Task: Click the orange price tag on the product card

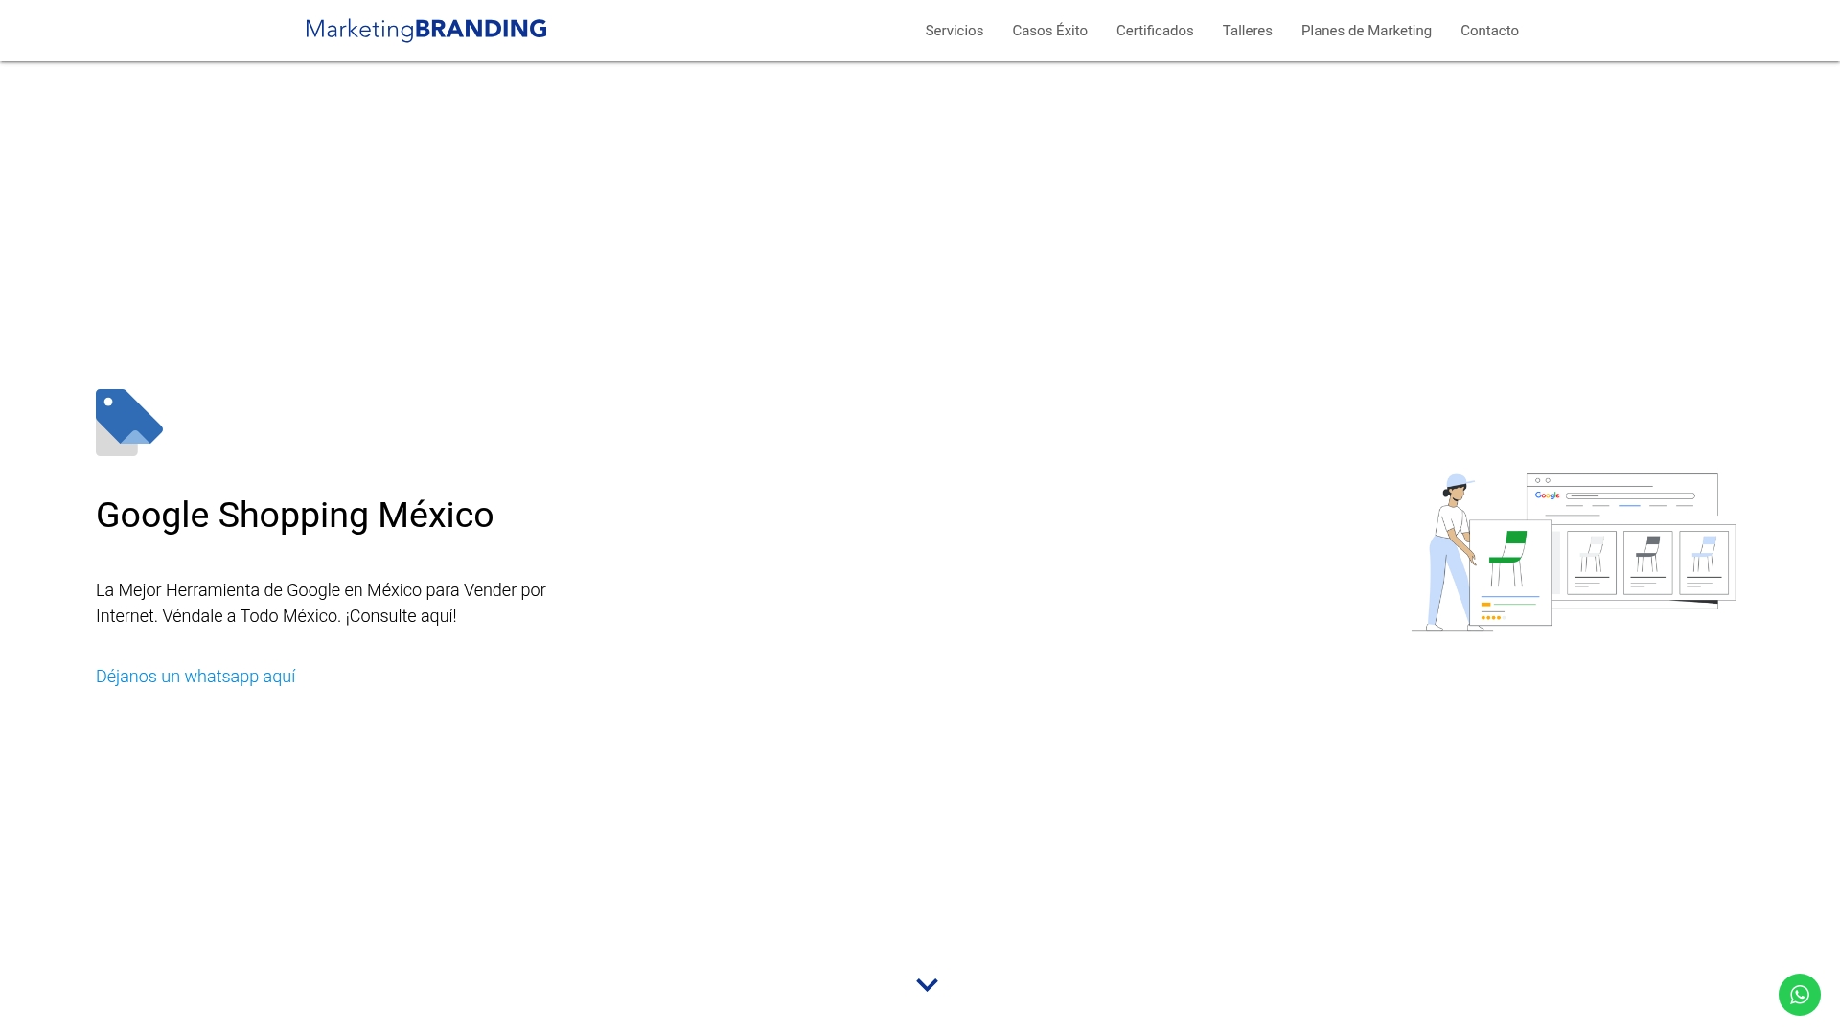Action: point(1486,604)
